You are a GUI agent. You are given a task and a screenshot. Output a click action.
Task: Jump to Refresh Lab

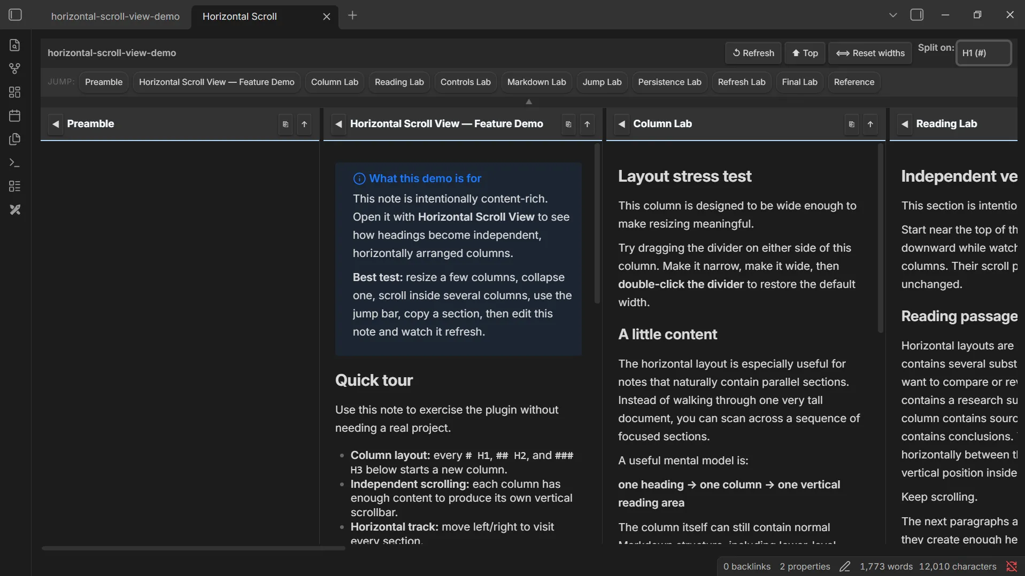742,82
